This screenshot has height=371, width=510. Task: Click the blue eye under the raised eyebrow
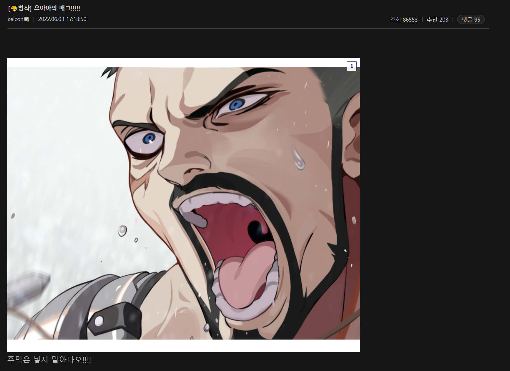(x=236, y=105)
